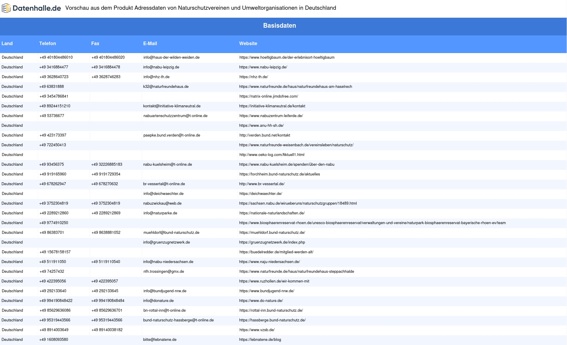Click the nabu-leipzig.de website cell

coord(263,67)
